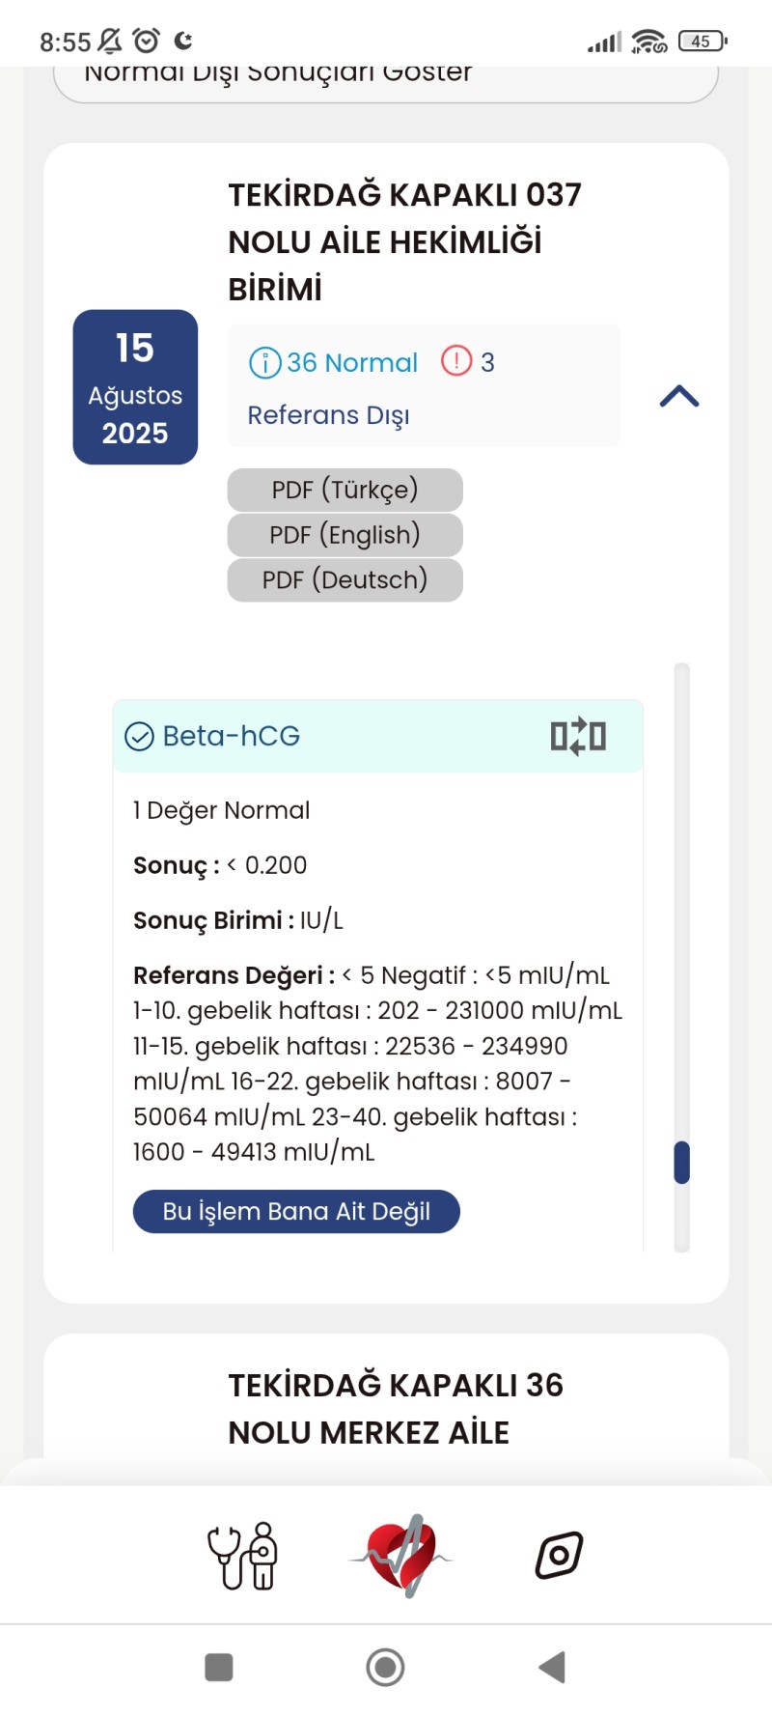
Task: Collapse the 15 Ağustos results card chevron
Action: point(679,396)
